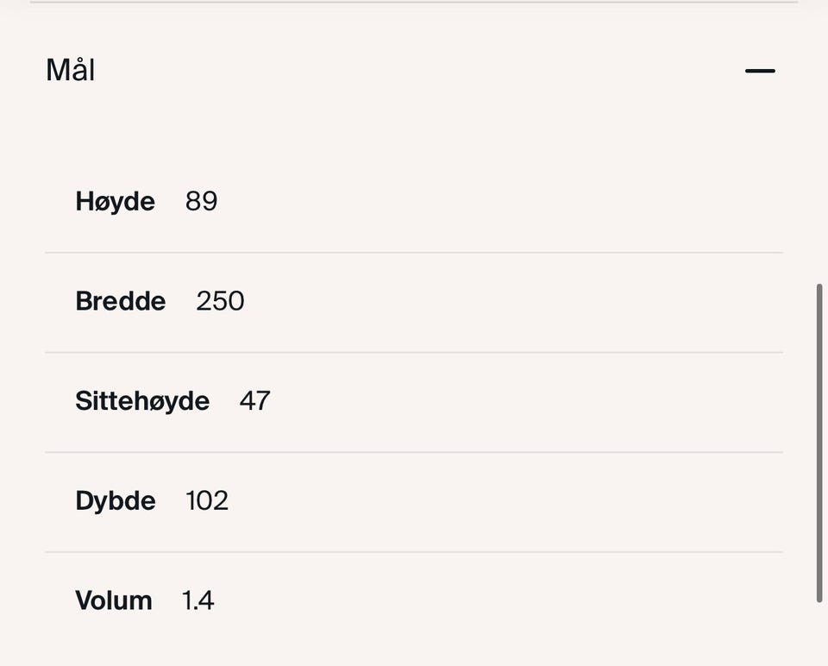Click divider line below Dybde row
Image resolution: width=828 pixels, height=666 pixels.
(414, 552)
